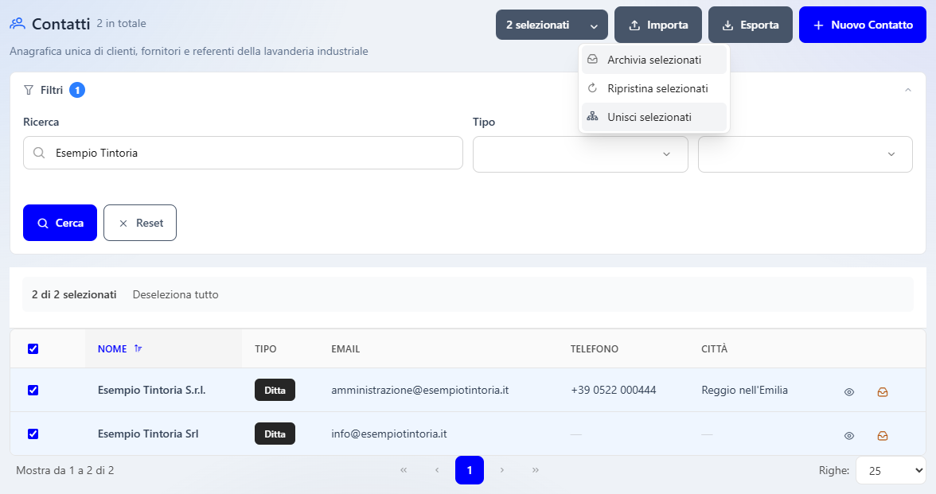Screen dimensions: 936x494
Task: Click the Ditta badge of Esempio Tintoria S.r.l.
Action: pos(275,390)
